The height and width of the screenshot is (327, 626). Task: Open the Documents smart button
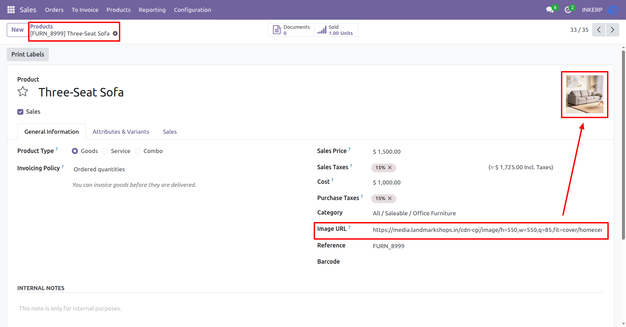coord(291,30)
